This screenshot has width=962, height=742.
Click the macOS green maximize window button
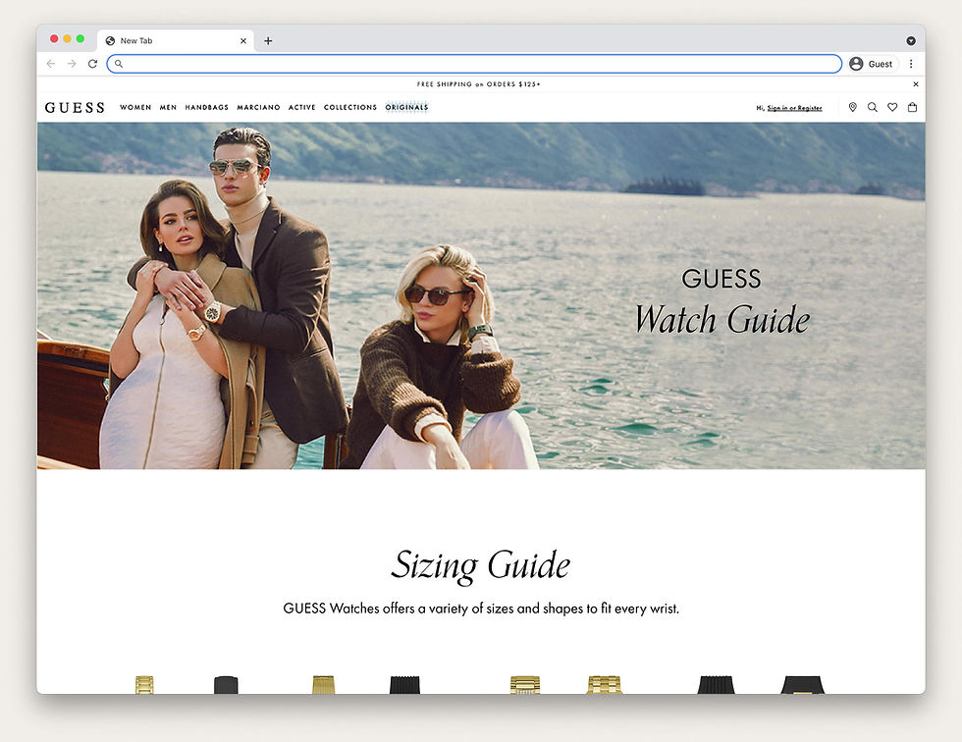(x=80, y=38)
